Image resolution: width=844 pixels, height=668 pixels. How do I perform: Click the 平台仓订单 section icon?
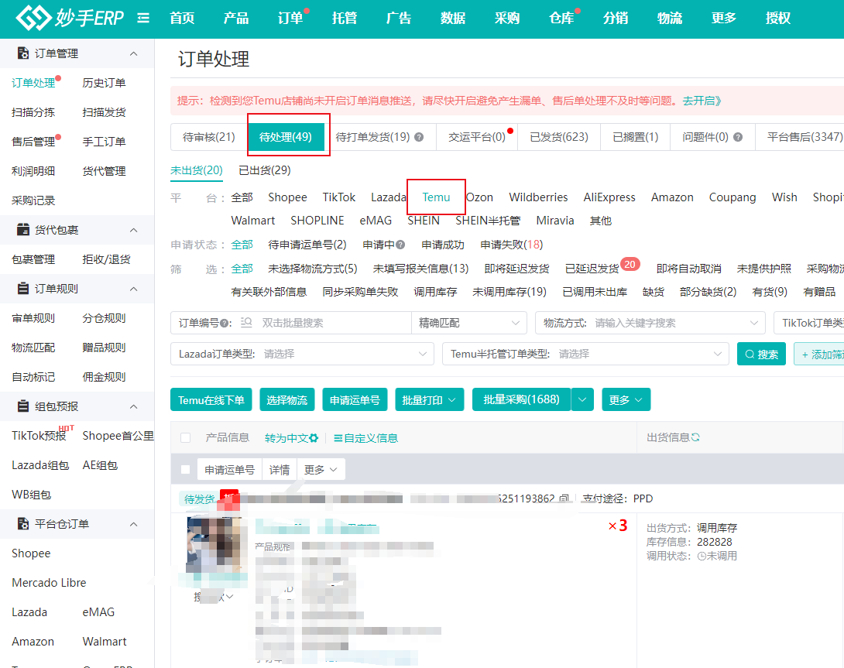pyautogui.click(x=23, y=524)
